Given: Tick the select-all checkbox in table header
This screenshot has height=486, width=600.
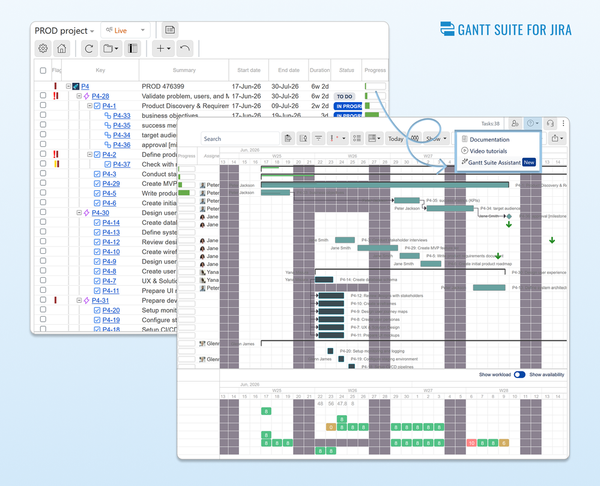Looking at the screenshot, I should (43, 70).
